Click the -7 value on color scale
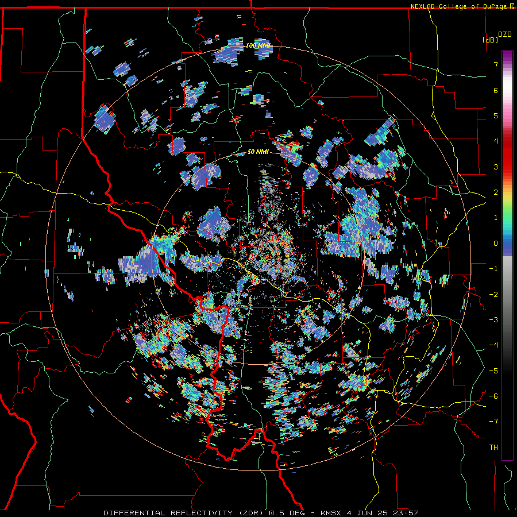 tap(493, 422)
